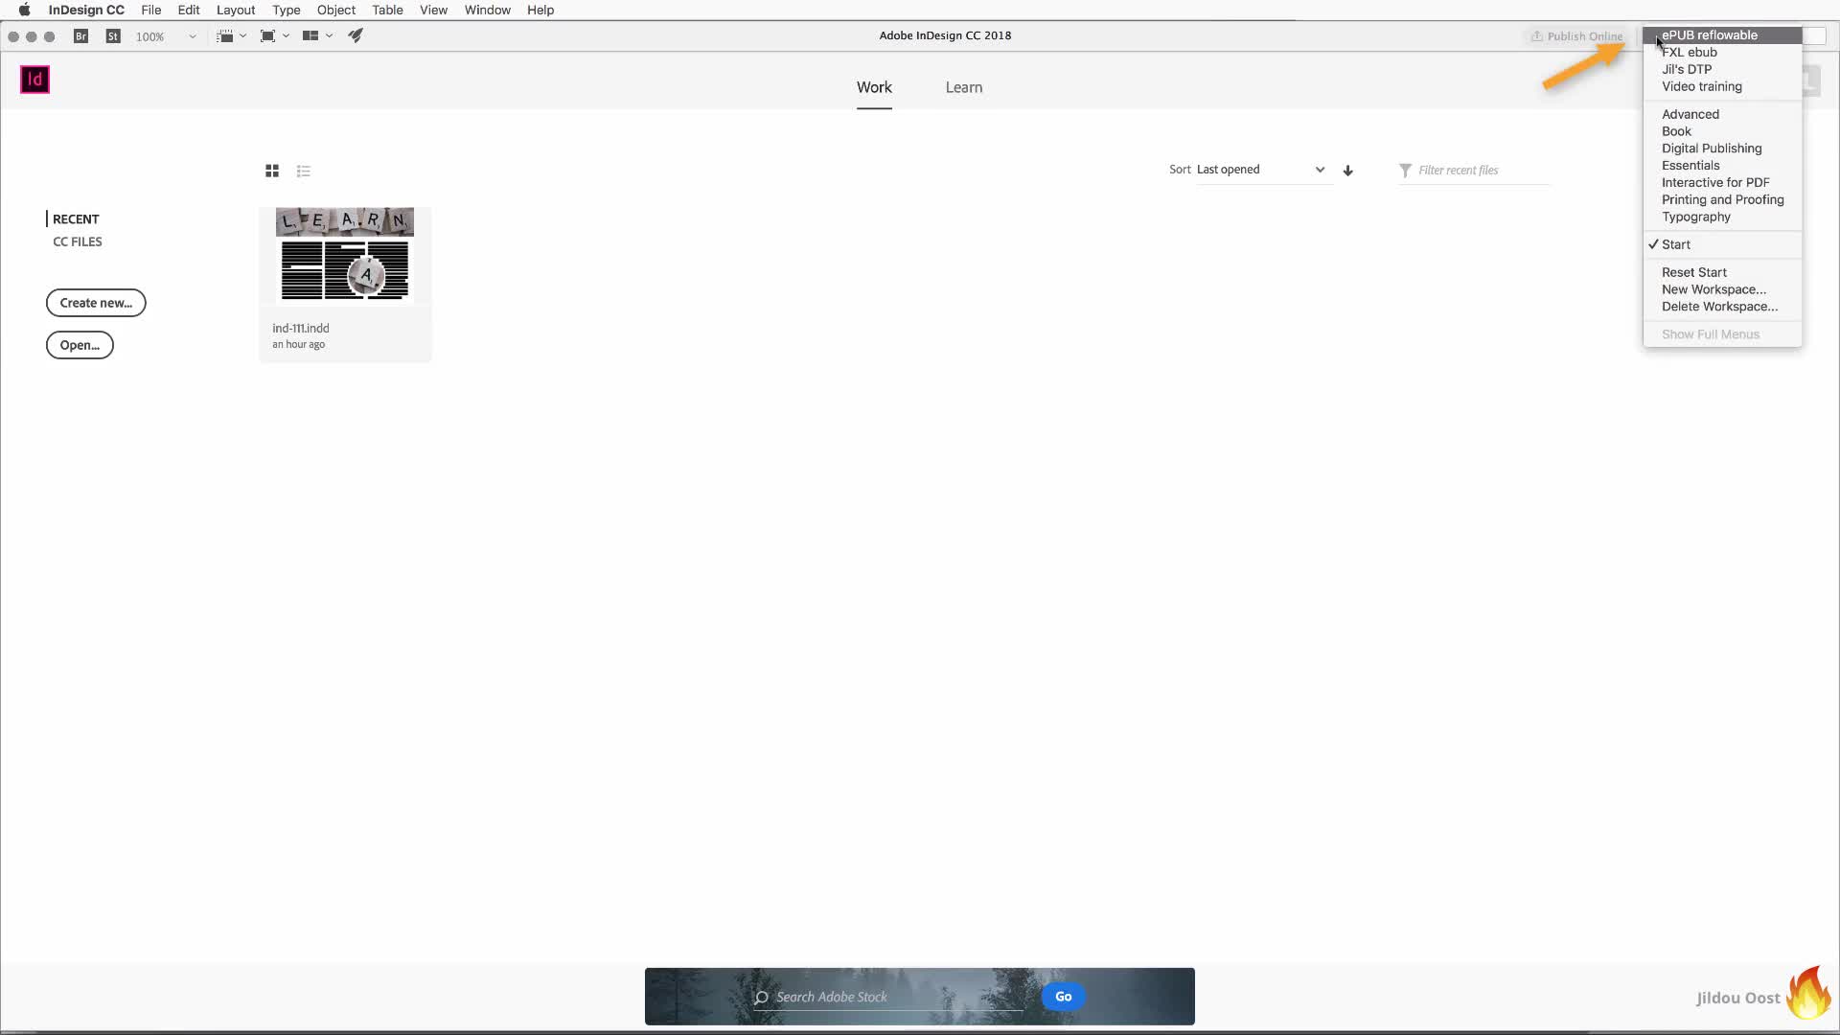Click the Open... button
Screen dimensions: 1840x1035
(x=80, y=346)
